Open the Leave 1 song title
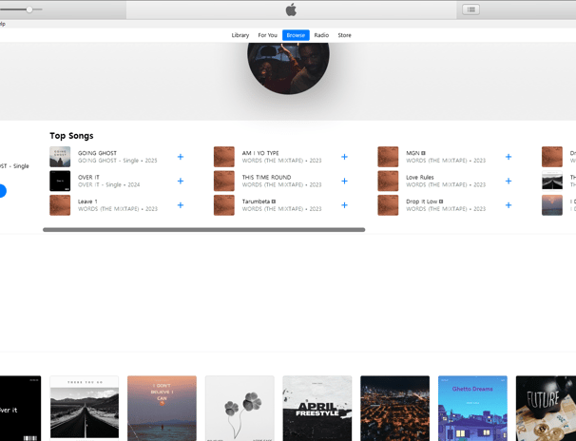Image resolution: width=576 pixels, height=441 pixels. pyautogui.click(x=87, y=201)
